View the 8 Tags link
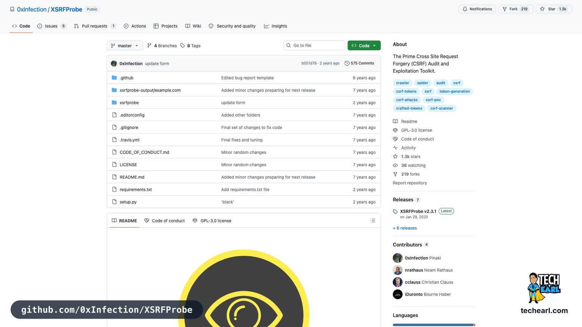This screenshot has height=327, width=582. (x=191, y=46)
